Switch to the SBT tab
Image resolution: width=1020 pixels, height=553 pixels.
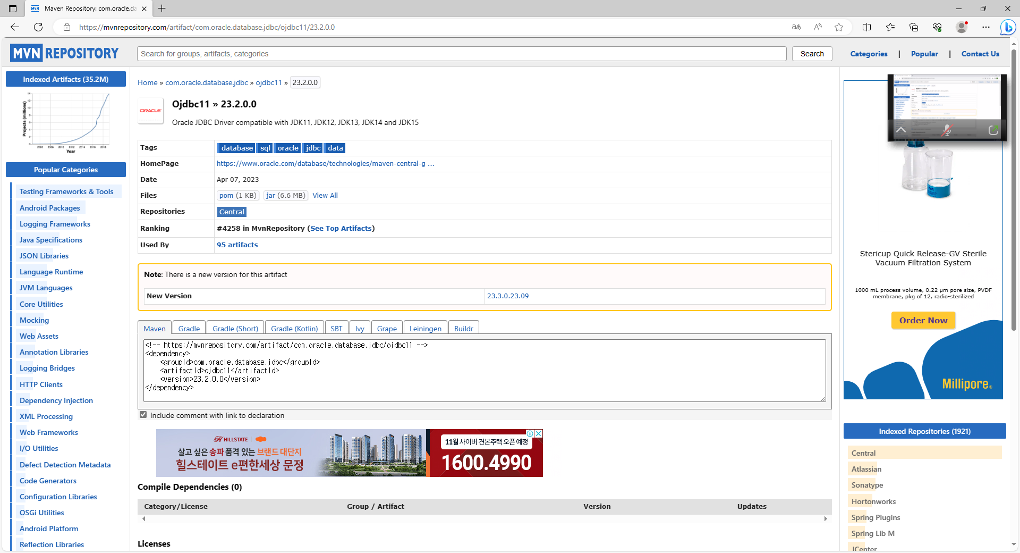(336, 329)
